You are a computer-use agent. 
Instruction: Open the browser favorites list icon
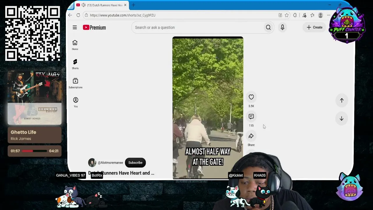(x=312, y=15)
